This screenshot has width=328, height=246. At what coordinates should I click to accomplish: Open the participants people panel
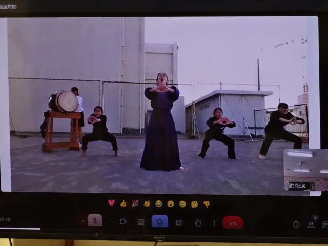311,224
